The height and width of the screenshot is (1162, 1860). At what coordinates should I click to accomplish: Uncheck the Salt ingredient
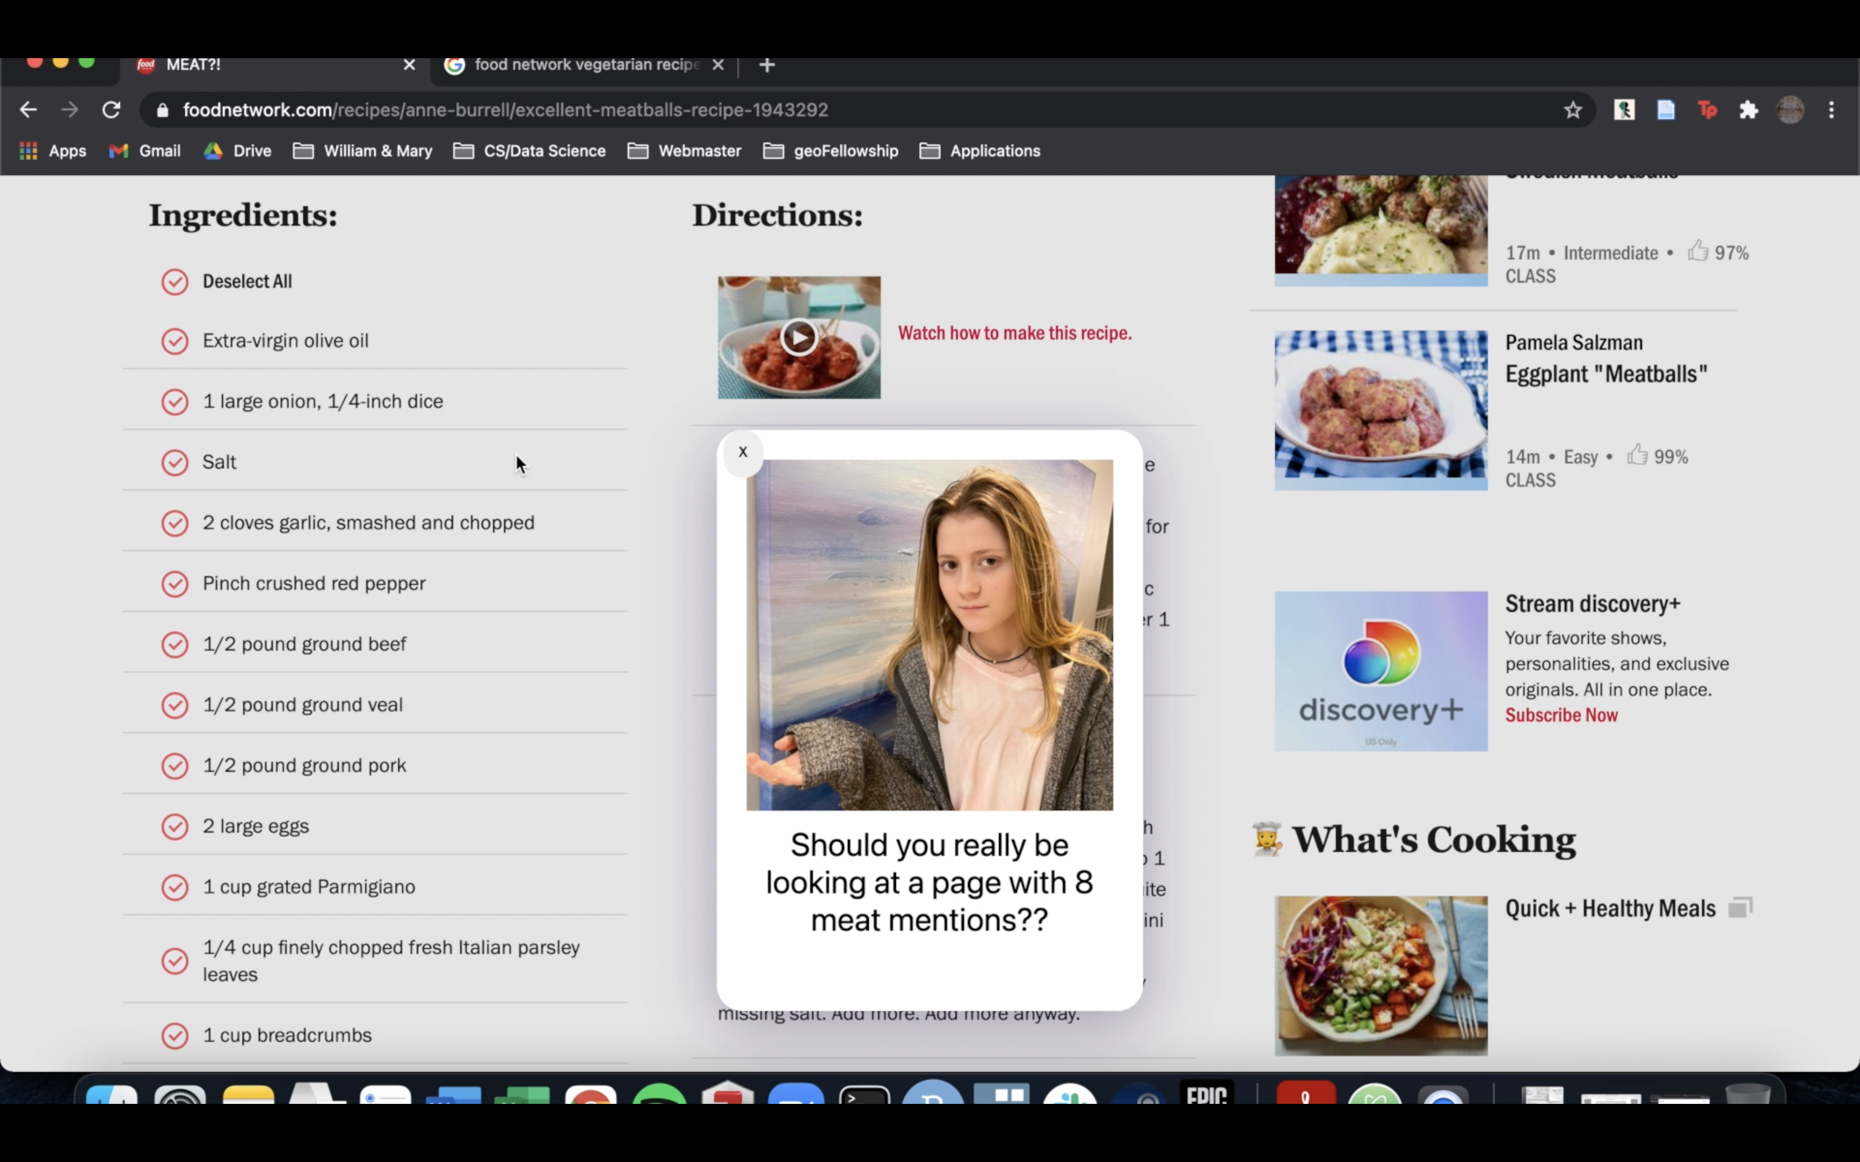pos(174,463)
